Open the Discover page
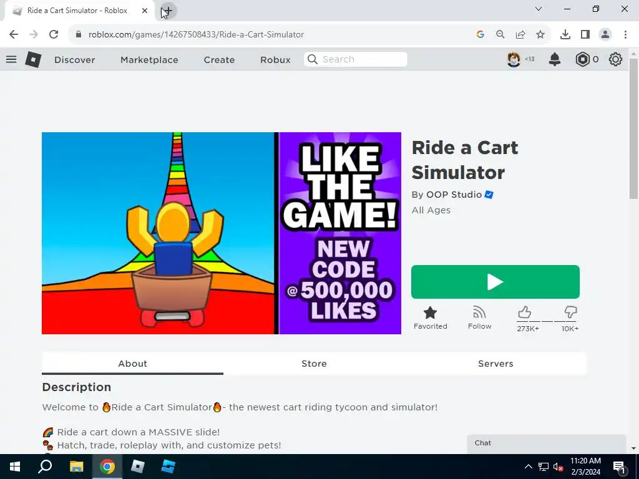Viewport: 639px width, 479px height. [75, 60]
